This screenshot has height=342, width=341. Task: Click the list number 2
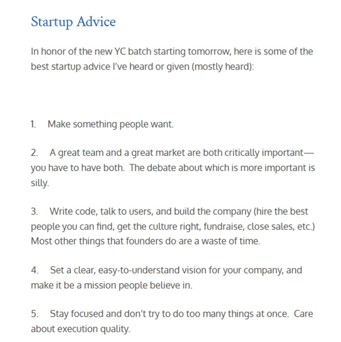click(34, 153)
